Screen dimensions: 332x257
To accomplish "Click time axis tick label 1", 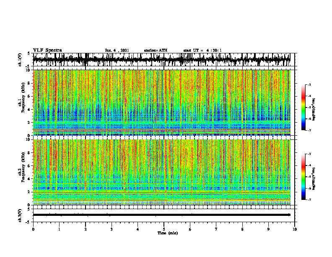I will (60, 229).
